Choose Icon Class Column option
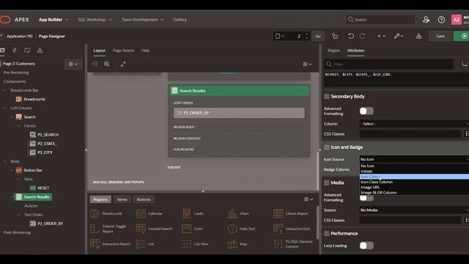The image size is (469, 264). click(414, 182)
